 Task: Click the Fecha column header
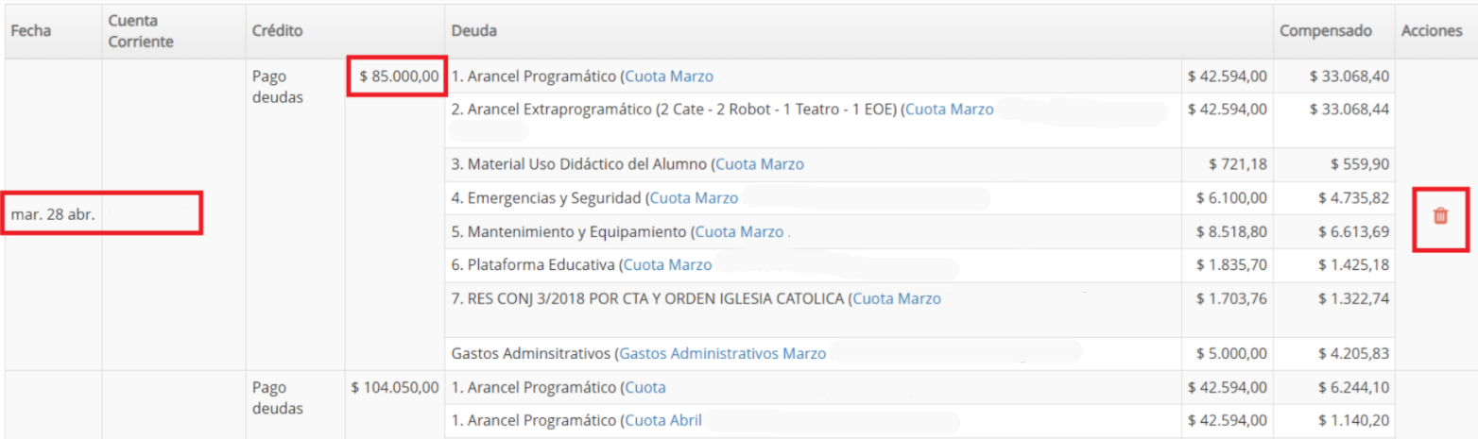(x=30, y=31)
